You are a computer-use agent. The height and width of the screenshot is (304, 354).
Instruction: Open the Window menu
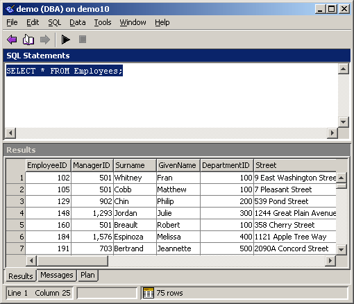(133, 22)
